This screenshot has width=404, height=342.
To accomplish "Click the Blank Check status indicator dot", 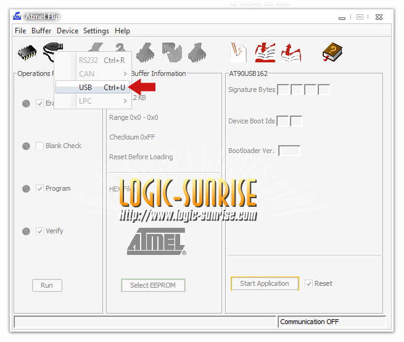I will pos(26,146).
